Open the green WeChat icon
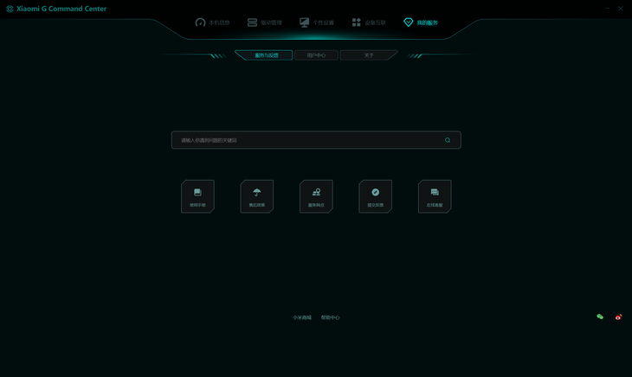The height and width of the screenshot is (377, 632). pyautogui.click(x=600, y=316)
